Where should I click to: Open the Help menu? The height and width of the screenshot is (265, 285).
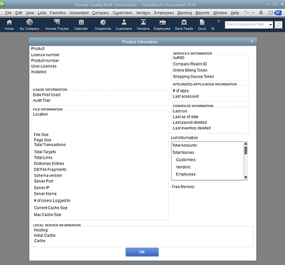click(235, 13)
